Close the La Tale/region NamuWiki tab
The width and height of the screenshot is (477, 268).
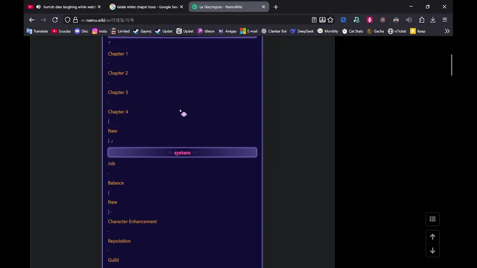coord(263,7)
